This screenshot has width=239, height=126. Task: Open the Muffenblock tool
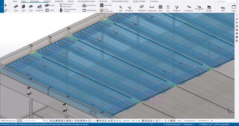(x=189, y=7)
